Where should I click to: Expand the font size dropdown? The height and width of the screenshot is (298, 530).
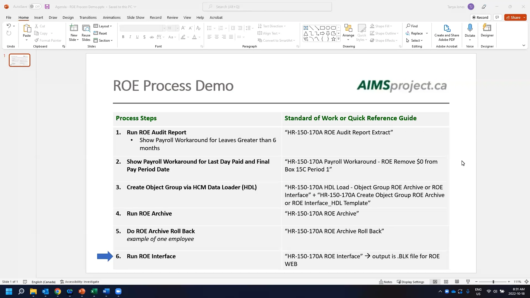[177, 28]
